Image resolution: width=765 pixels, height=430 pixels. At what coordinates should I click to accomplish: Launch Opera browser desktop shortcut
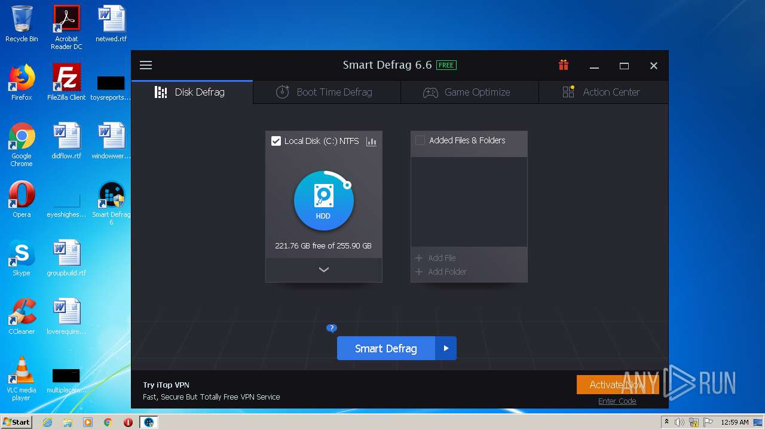pos(22,199)
